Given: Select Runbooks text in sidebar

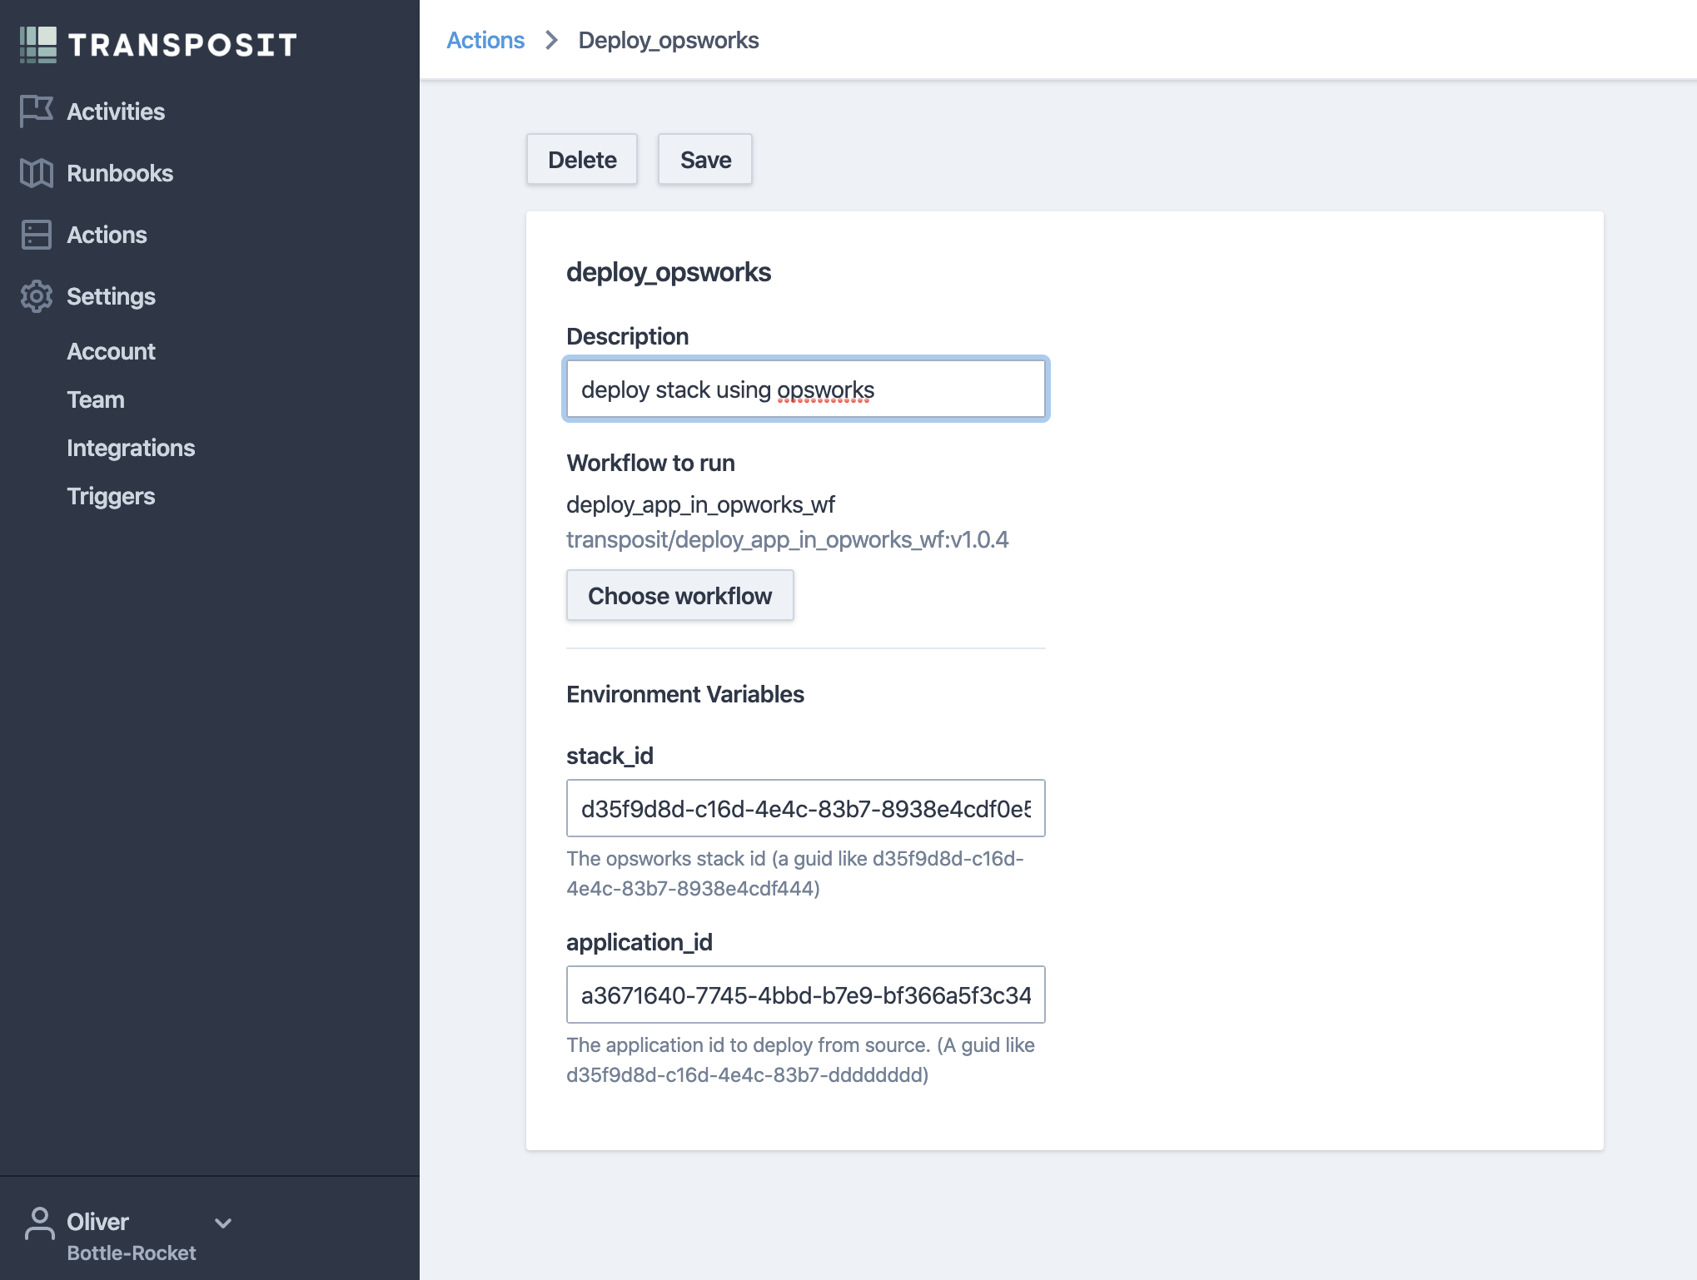Looking at the screenshot, I should 120,173.
